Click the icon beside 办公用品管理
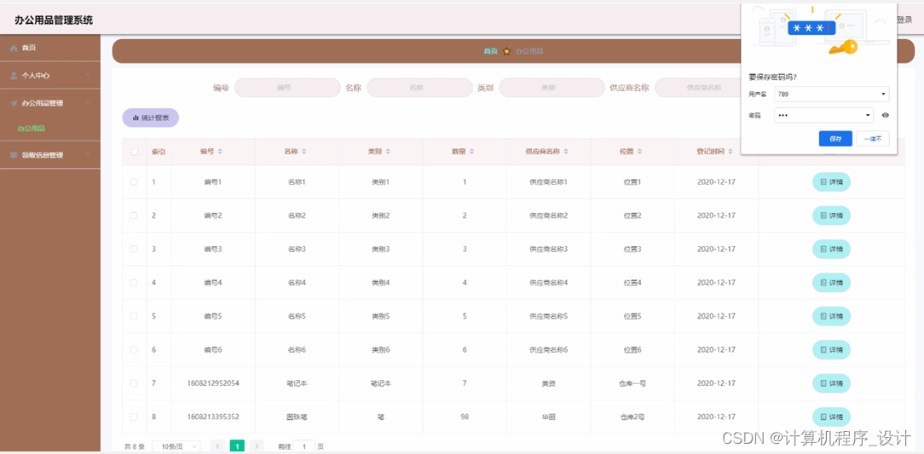Viewport: 924px width, 454px height. click(x=14, y=103)
